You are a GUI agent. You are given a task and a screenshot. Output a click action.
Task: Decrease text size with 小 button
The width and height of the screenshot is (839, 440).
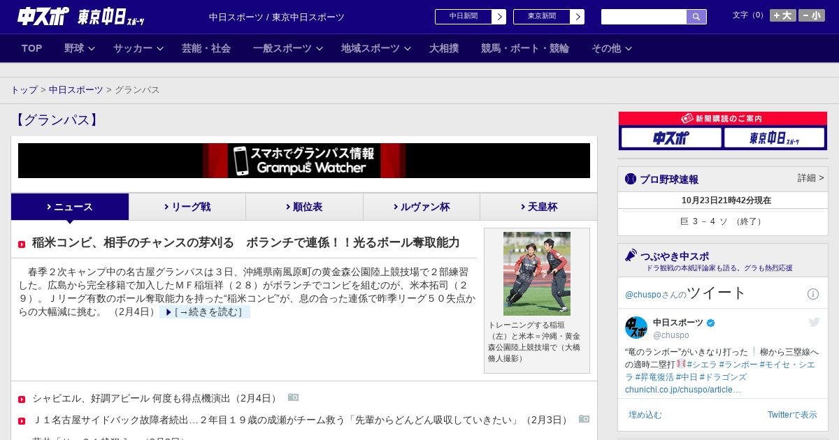[812, 15]
